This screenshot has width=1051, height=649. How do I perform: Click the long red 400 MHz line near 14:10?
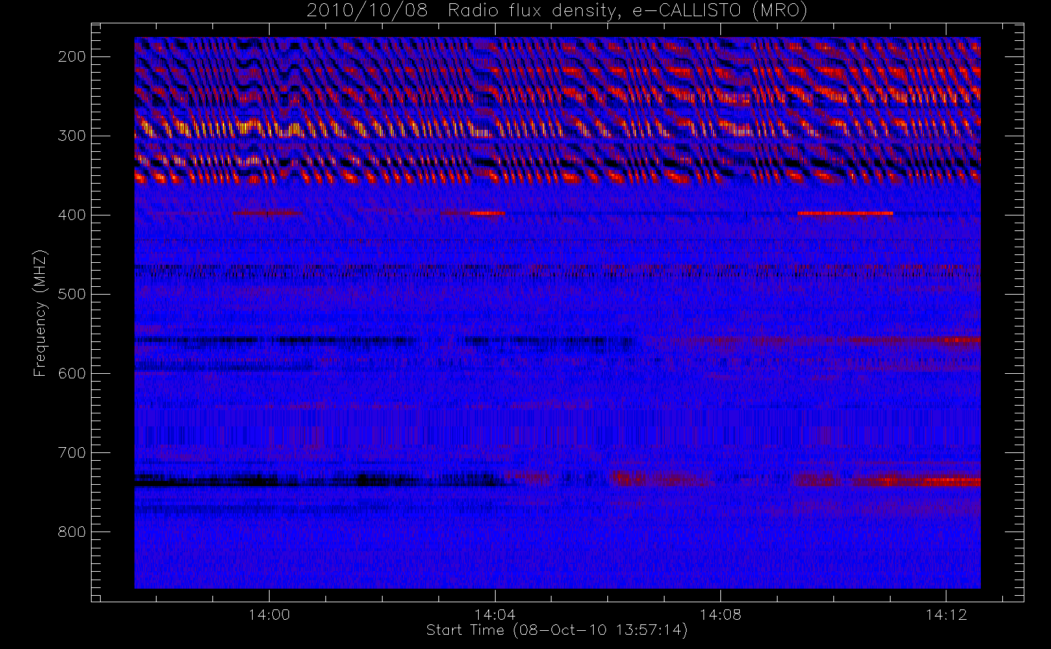(x=845, y=213)
